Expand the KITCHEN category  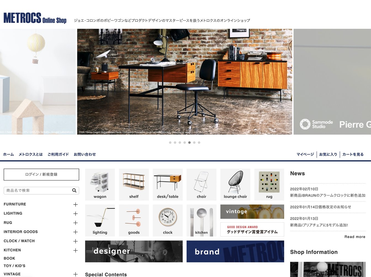tap(75, 250)
